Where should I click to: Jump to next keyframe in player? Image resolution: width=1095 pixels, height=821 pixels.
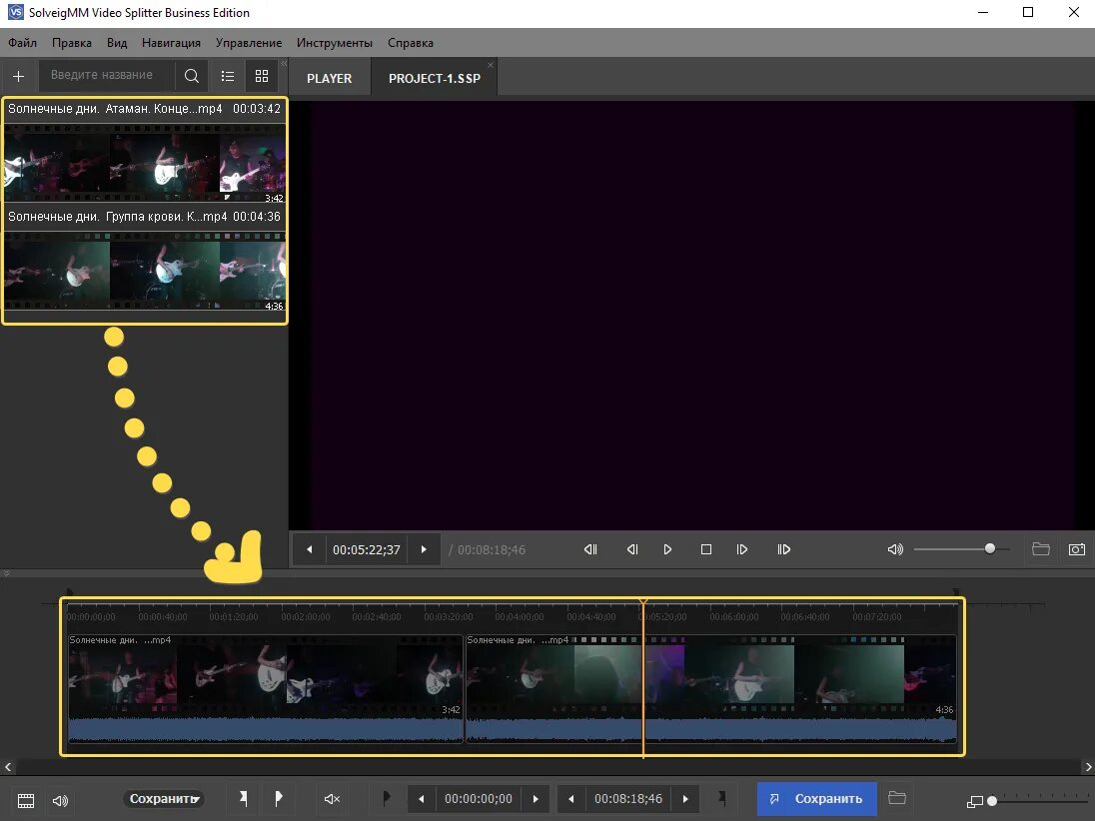[783, 549]
